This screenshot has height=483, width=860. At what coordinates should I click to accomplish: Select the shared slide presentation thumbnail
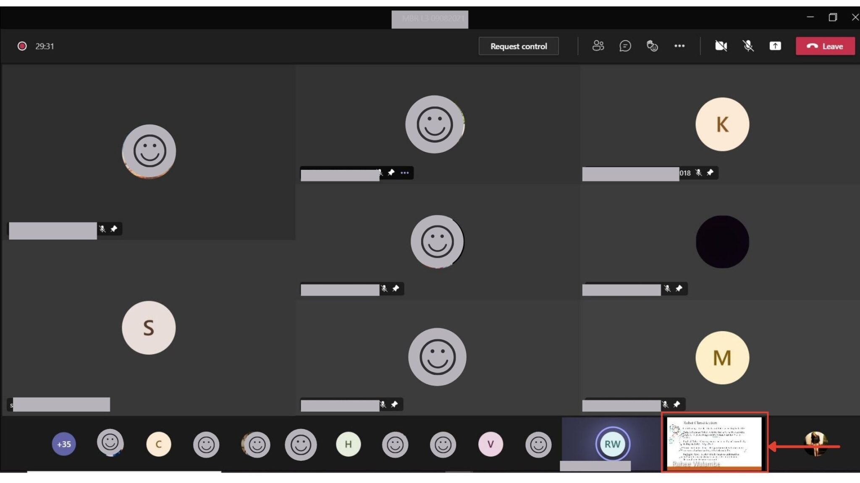click(714, 442)
